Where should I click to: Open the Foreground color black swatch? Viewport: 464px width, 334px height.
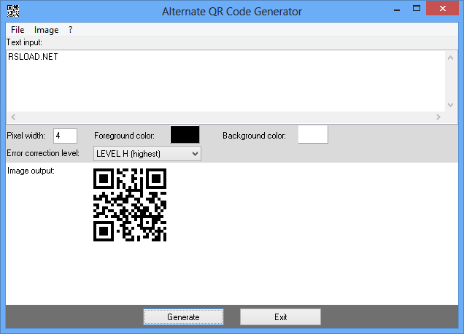click(185, 135)
